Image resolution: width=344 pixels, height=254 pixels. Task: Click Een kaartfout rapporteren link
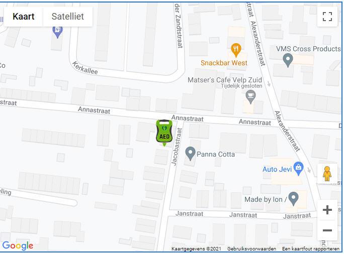[311, 249]
